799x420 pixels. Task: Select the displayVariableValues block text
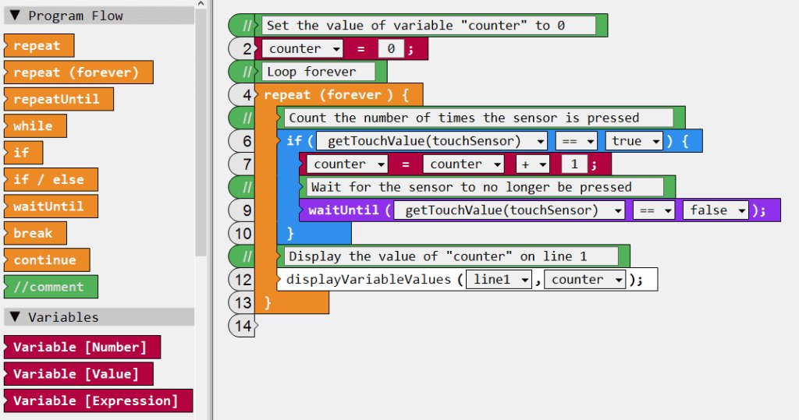(x=369, y=280)
